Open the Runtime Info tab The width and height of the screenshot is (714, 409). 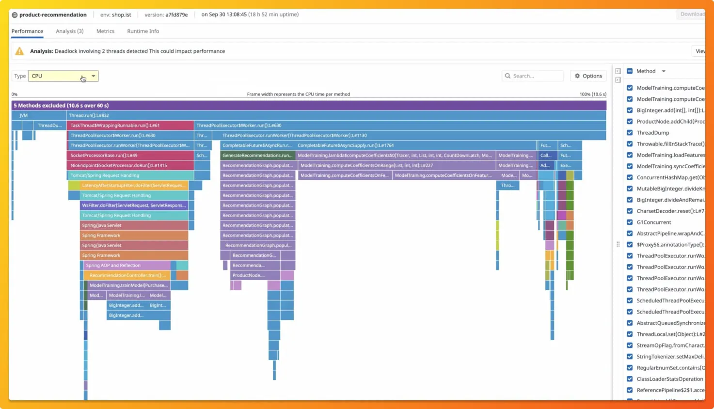click(143, 31)
